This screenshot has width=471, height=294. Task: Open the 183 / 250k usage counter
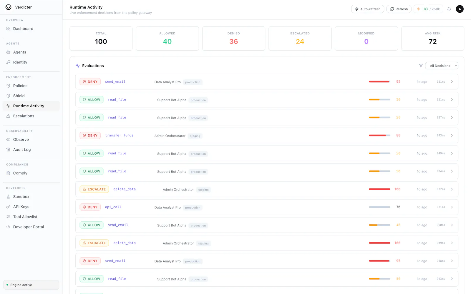(428, 9)
